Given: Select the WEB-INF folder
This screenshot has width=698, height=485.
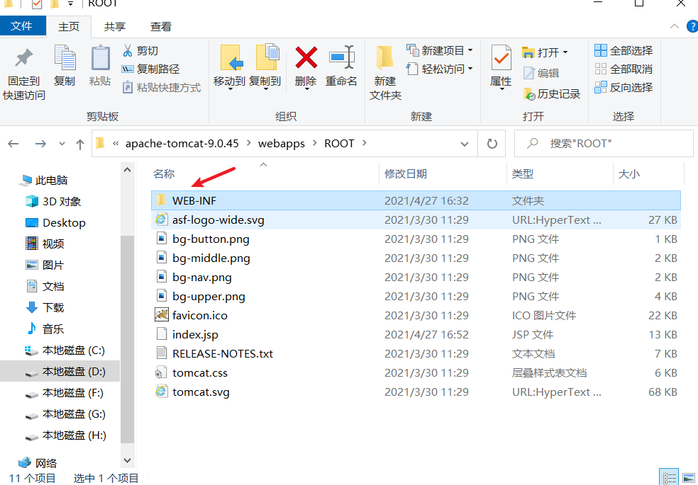Looking at the screenshot, I should coord(416,201).
